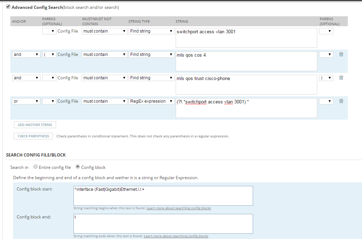Open '(' parens dropdown for 'mls qos cos 4' row
This screenshot has width=362, height=239.
pyautogui.click(x=49, y=55)
